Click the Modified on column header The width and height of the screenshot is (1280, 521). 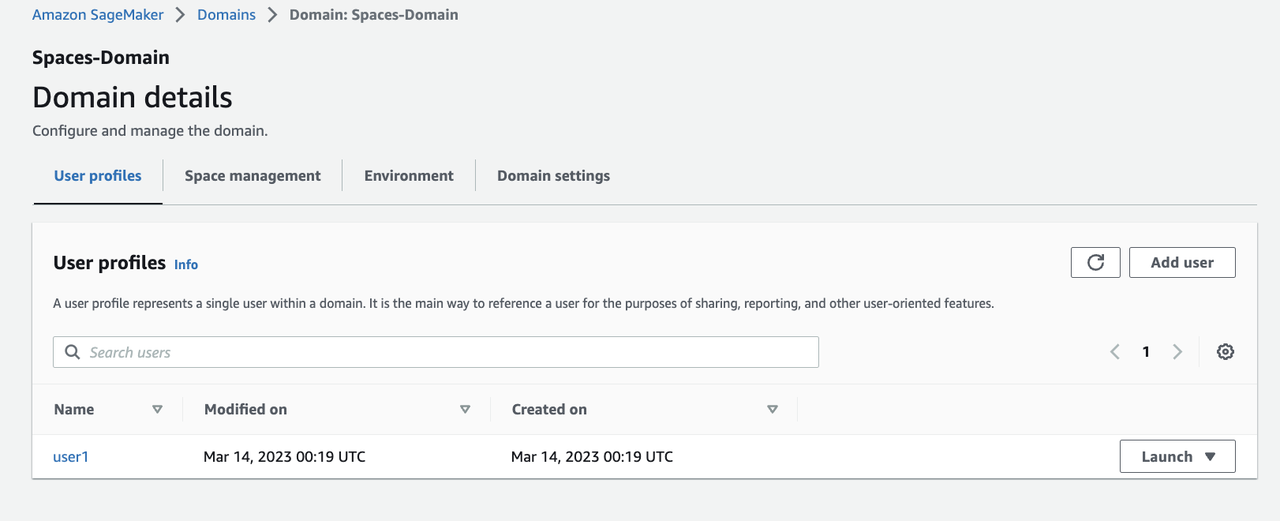(x=245, y=410)
